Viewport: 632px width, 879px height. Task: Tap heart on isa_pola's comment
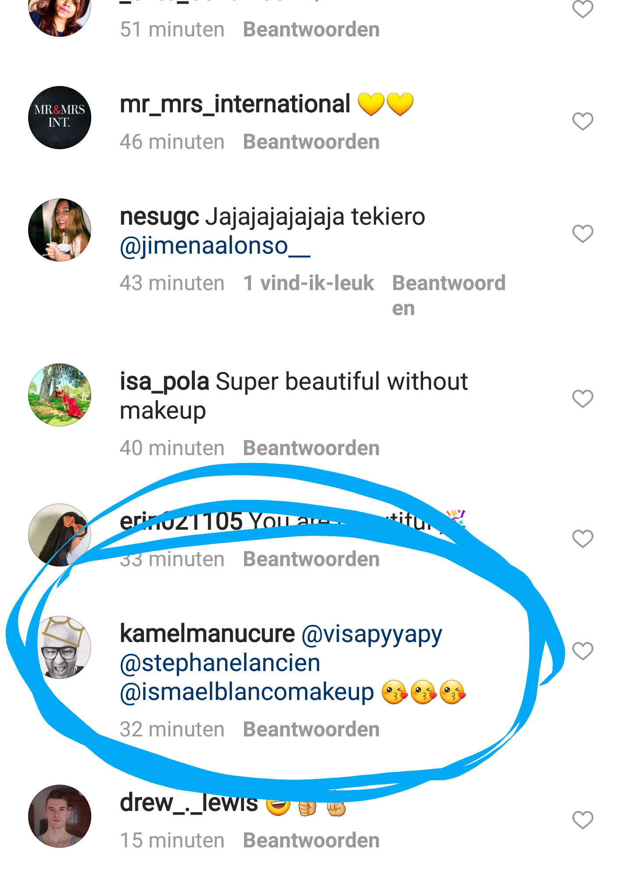point(582,398)
